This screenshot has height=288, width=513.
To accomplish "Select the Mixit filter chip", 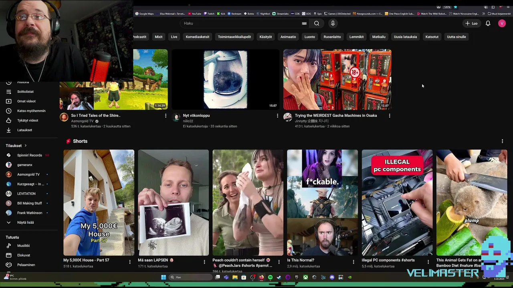I will (159, 37).
